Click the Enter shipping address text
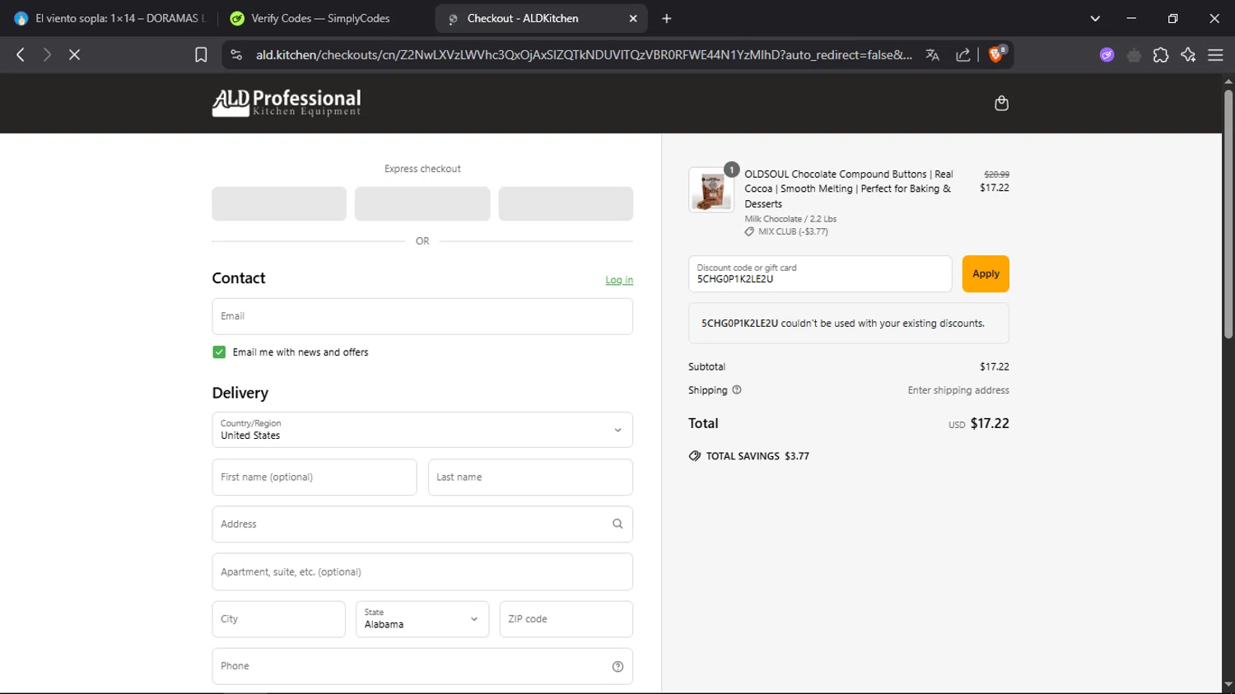The image size is (1235, 694). pos(958,390)
